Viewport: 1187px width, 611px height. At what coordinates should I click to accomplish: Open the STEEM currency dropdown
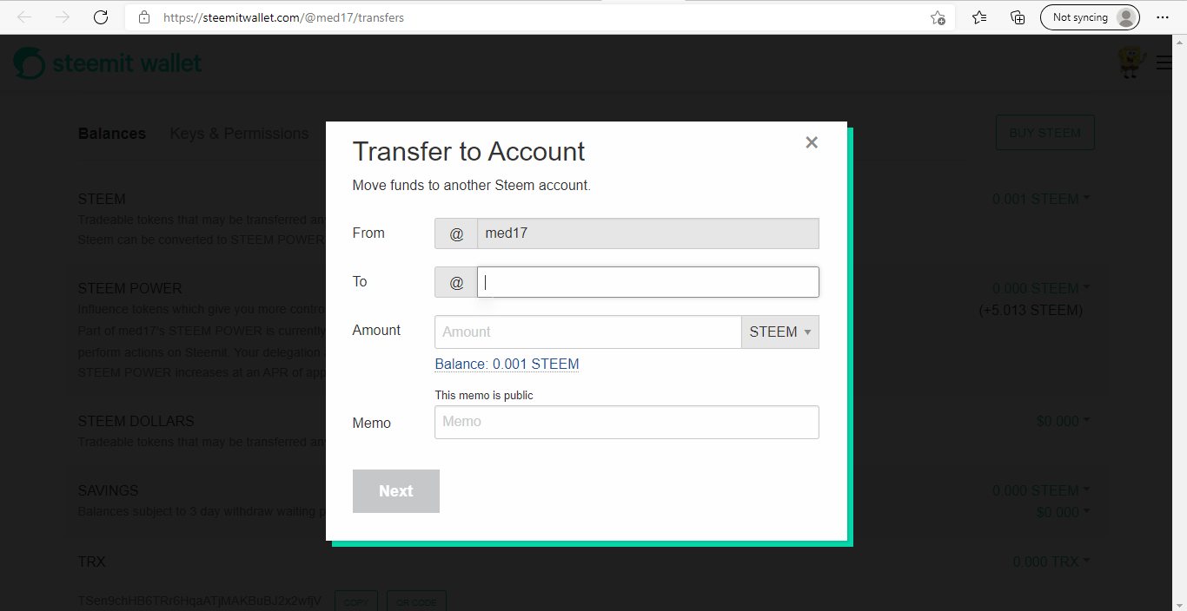[x=780, y=332]
